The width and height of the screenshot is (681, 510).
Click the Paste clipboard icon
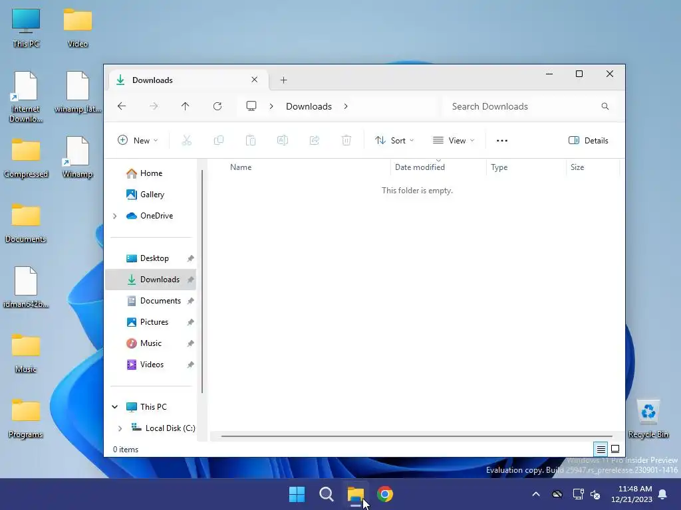[251, 141]
